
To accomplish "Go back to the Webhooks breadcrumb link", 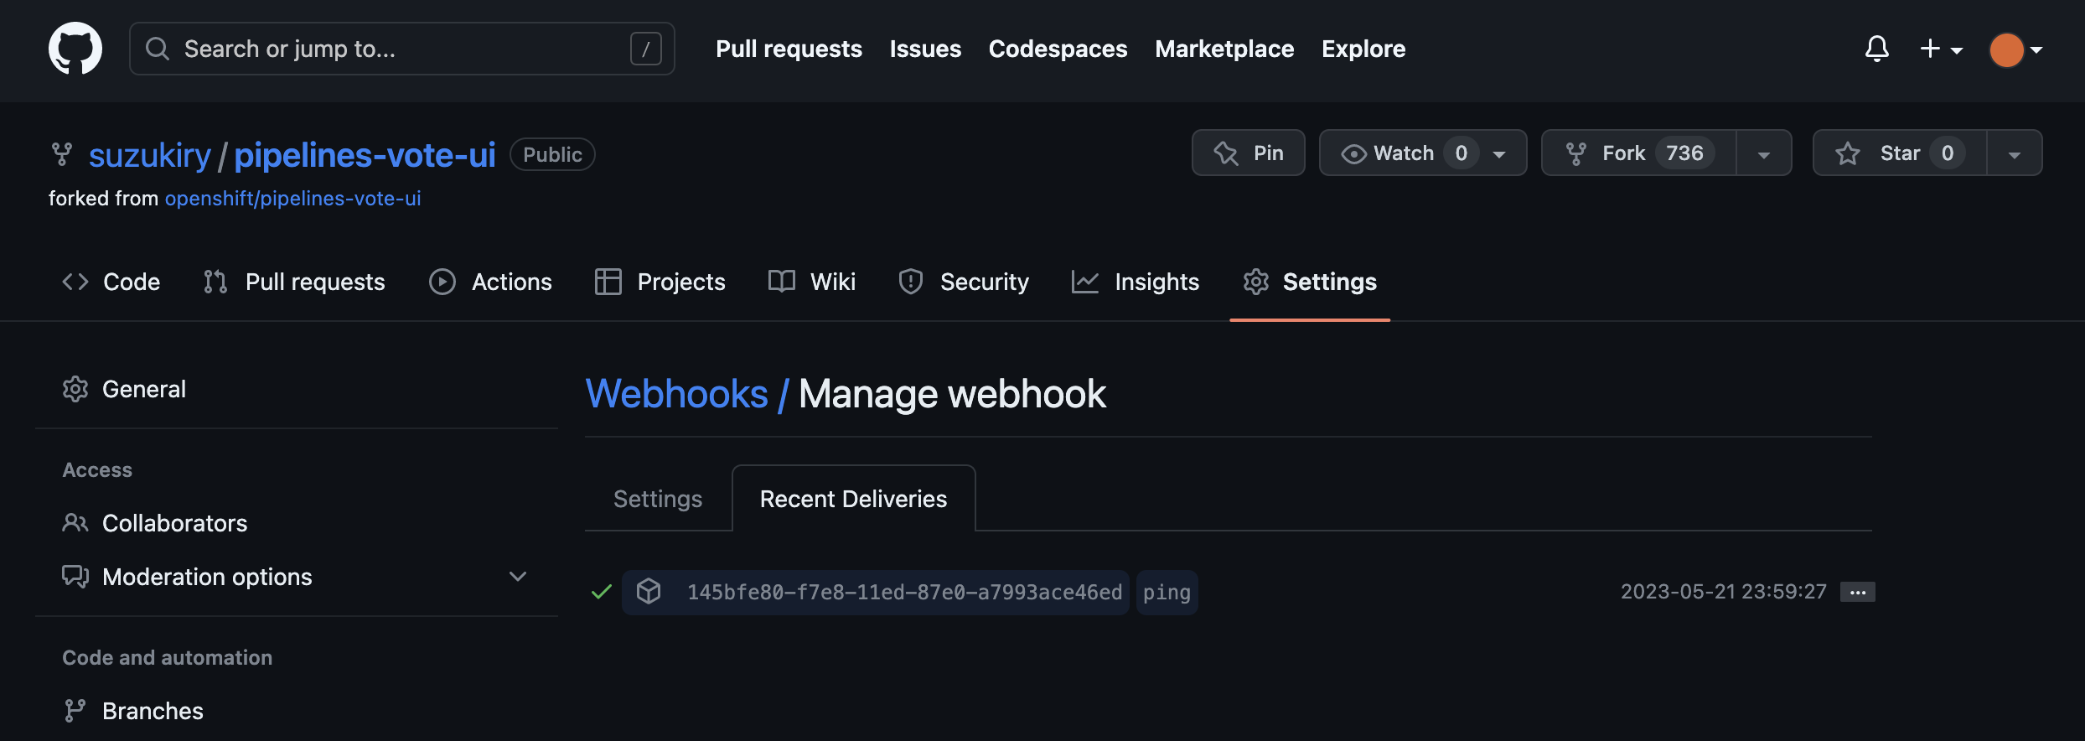I will (676, 393).
